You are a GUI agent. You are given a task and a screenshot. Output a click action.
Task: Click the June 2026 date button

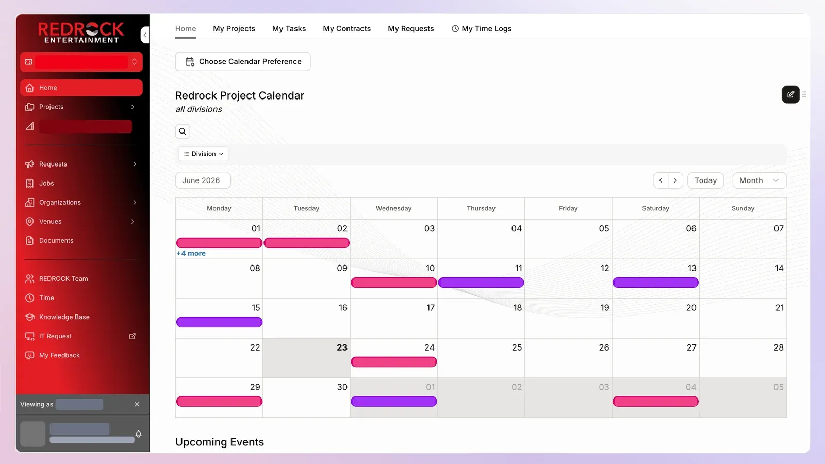pos(203,180)
